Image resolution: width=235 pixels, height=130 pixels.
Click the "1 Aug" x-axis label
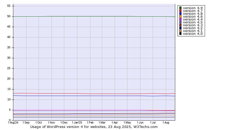(x=166, y=122)
